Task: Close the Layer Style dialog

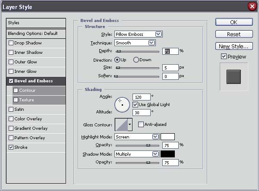Action: tap(252, 6)
